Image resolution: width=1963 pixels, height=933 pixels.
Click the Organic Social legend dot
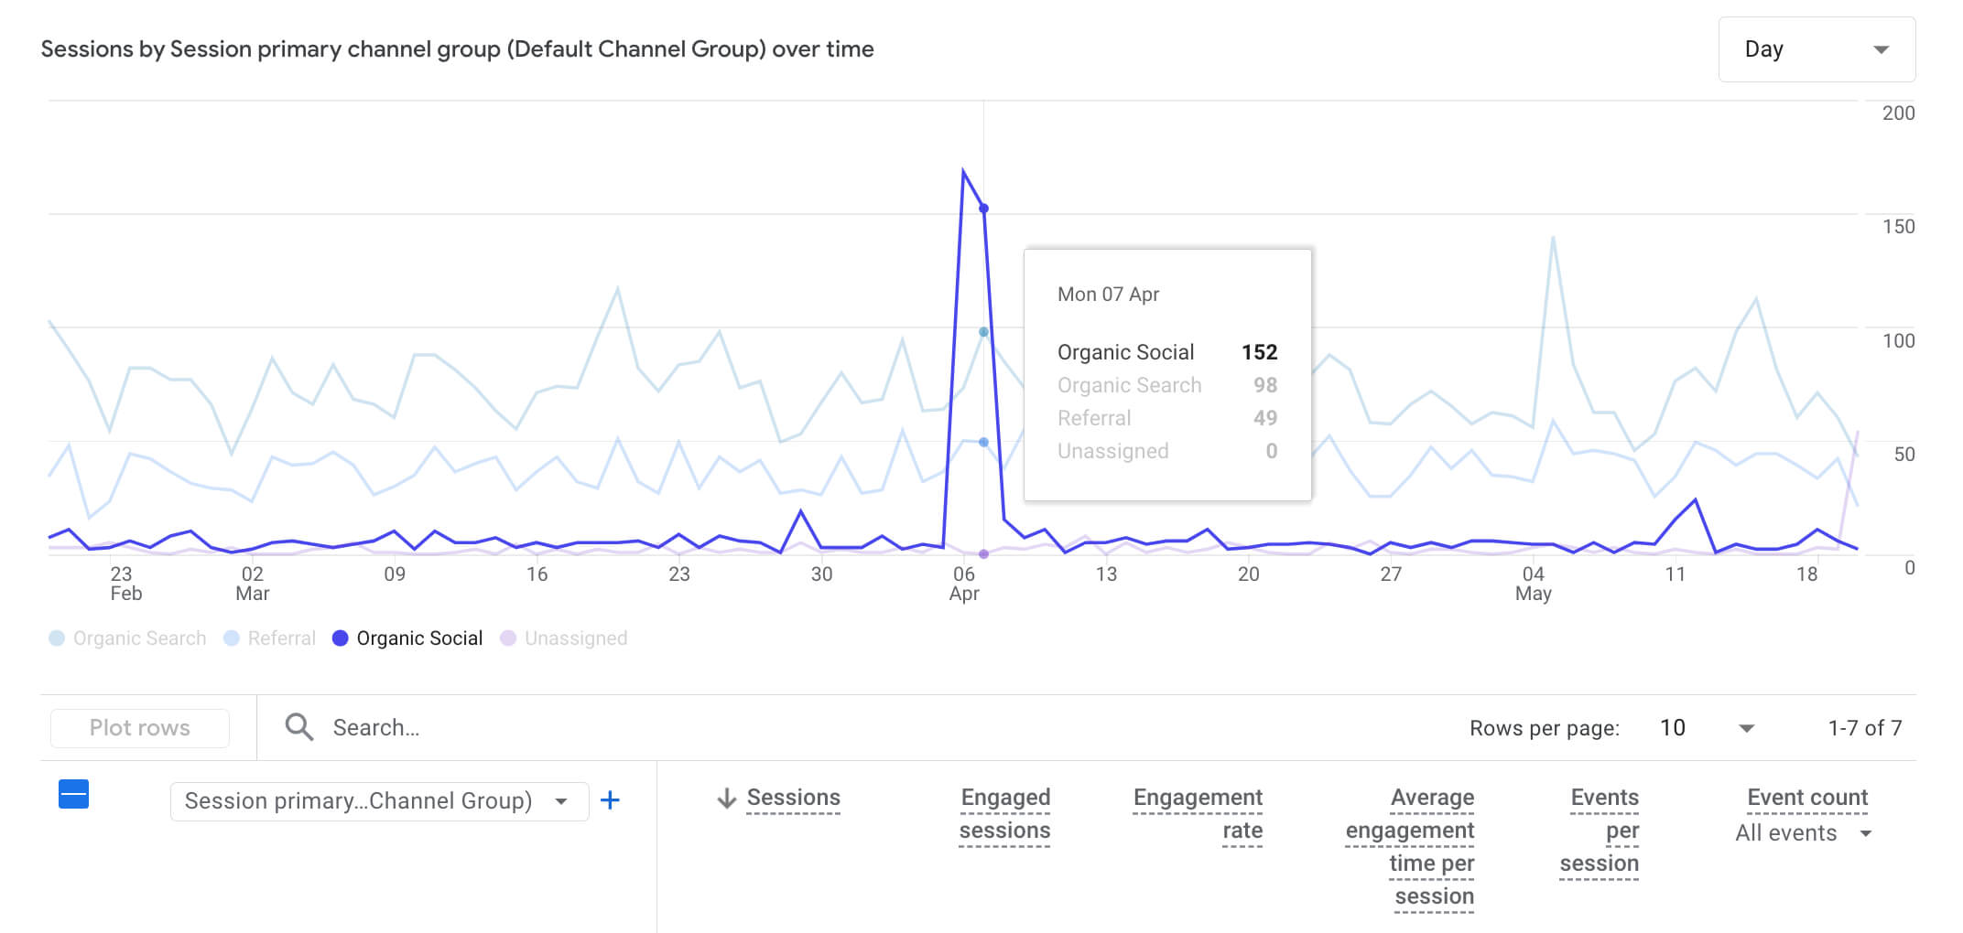pos(341,638)
